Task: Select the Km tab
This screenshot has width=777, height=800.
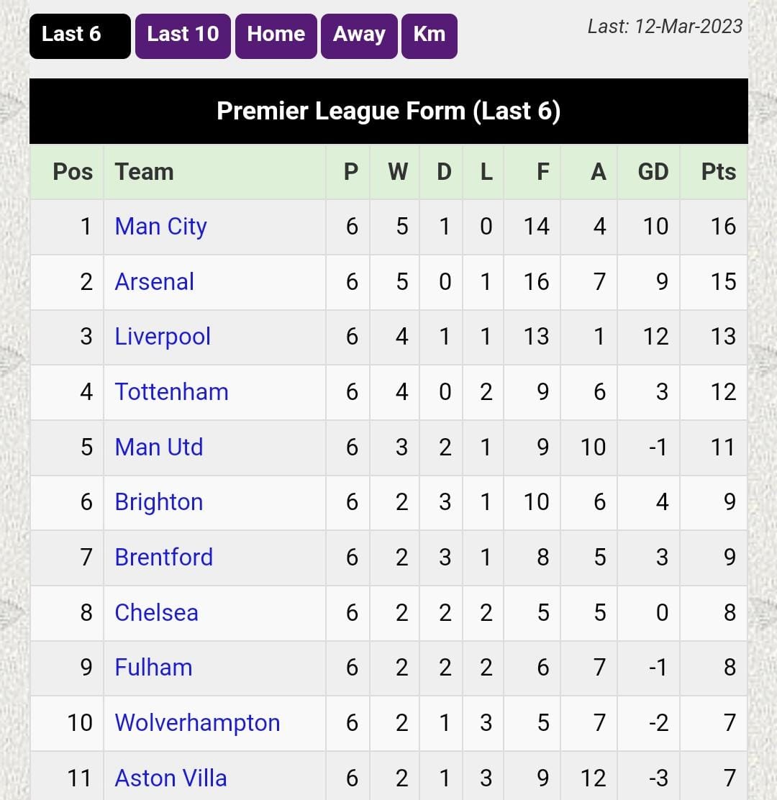Action: [430, 36]
